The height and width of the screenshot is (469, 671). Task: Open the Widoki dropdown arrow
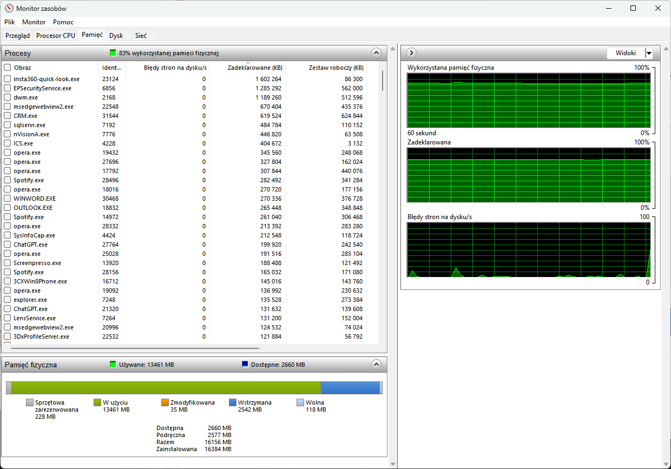(x=649, y=53)
